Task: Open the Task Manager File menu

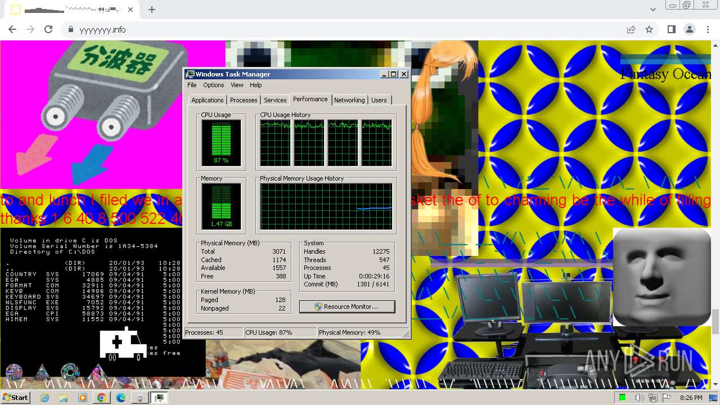Action: 192,85
